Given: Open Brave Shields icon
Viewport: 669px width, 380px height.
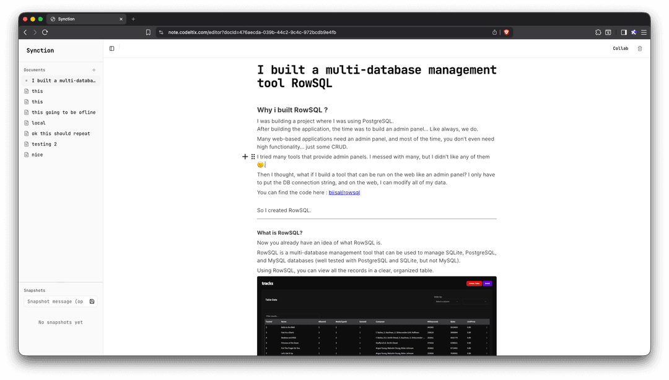Looking at the screenshot, I should point(507,32).
